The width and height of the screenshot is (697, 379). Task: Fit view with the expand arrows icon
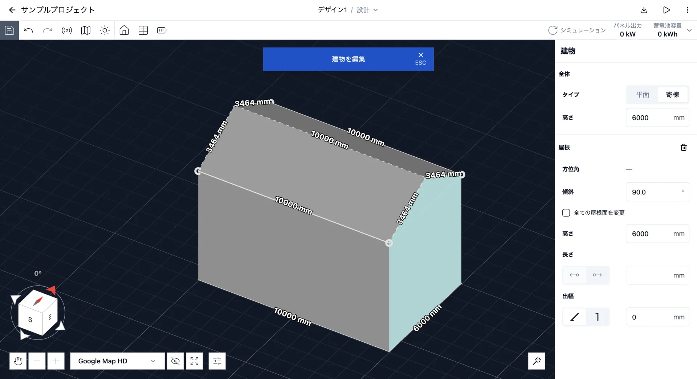pos(194,361)
